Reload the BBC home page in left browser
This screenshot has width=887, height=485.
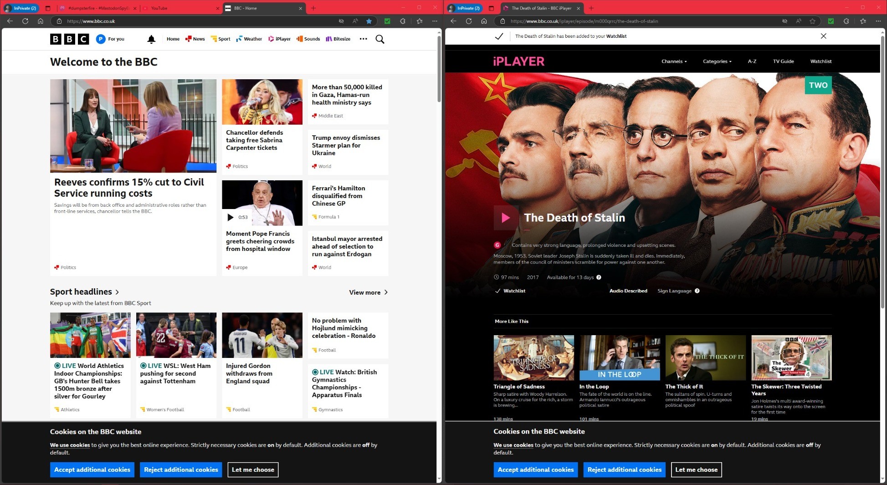(x=25, y=21)
